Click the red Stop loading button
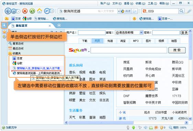This screenshot has width=193, height=131. coord(25,11)
